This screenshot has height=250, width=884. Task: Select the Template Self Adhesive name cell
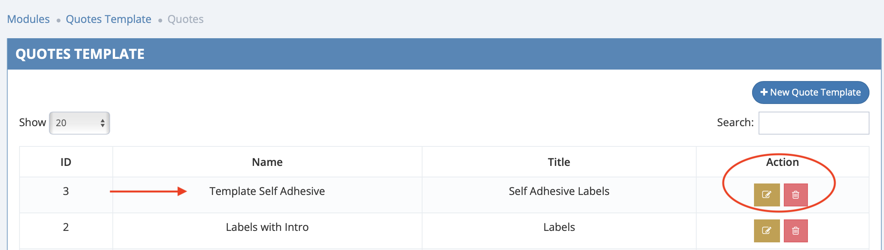coord(267,191)
